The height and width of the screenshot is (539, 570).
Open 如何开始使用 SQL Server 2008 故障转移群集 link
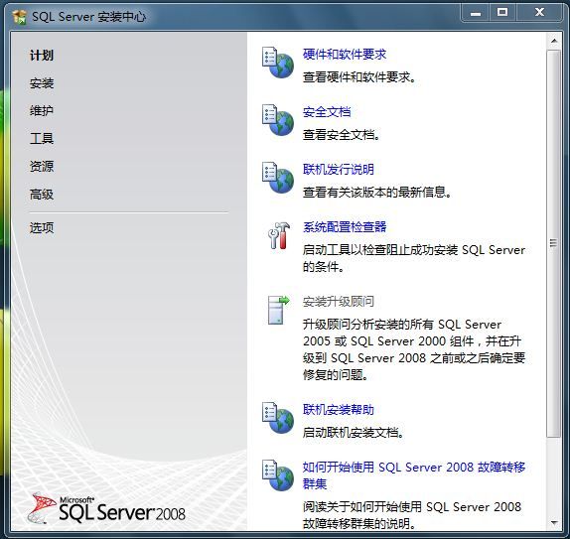pos(414,475)
